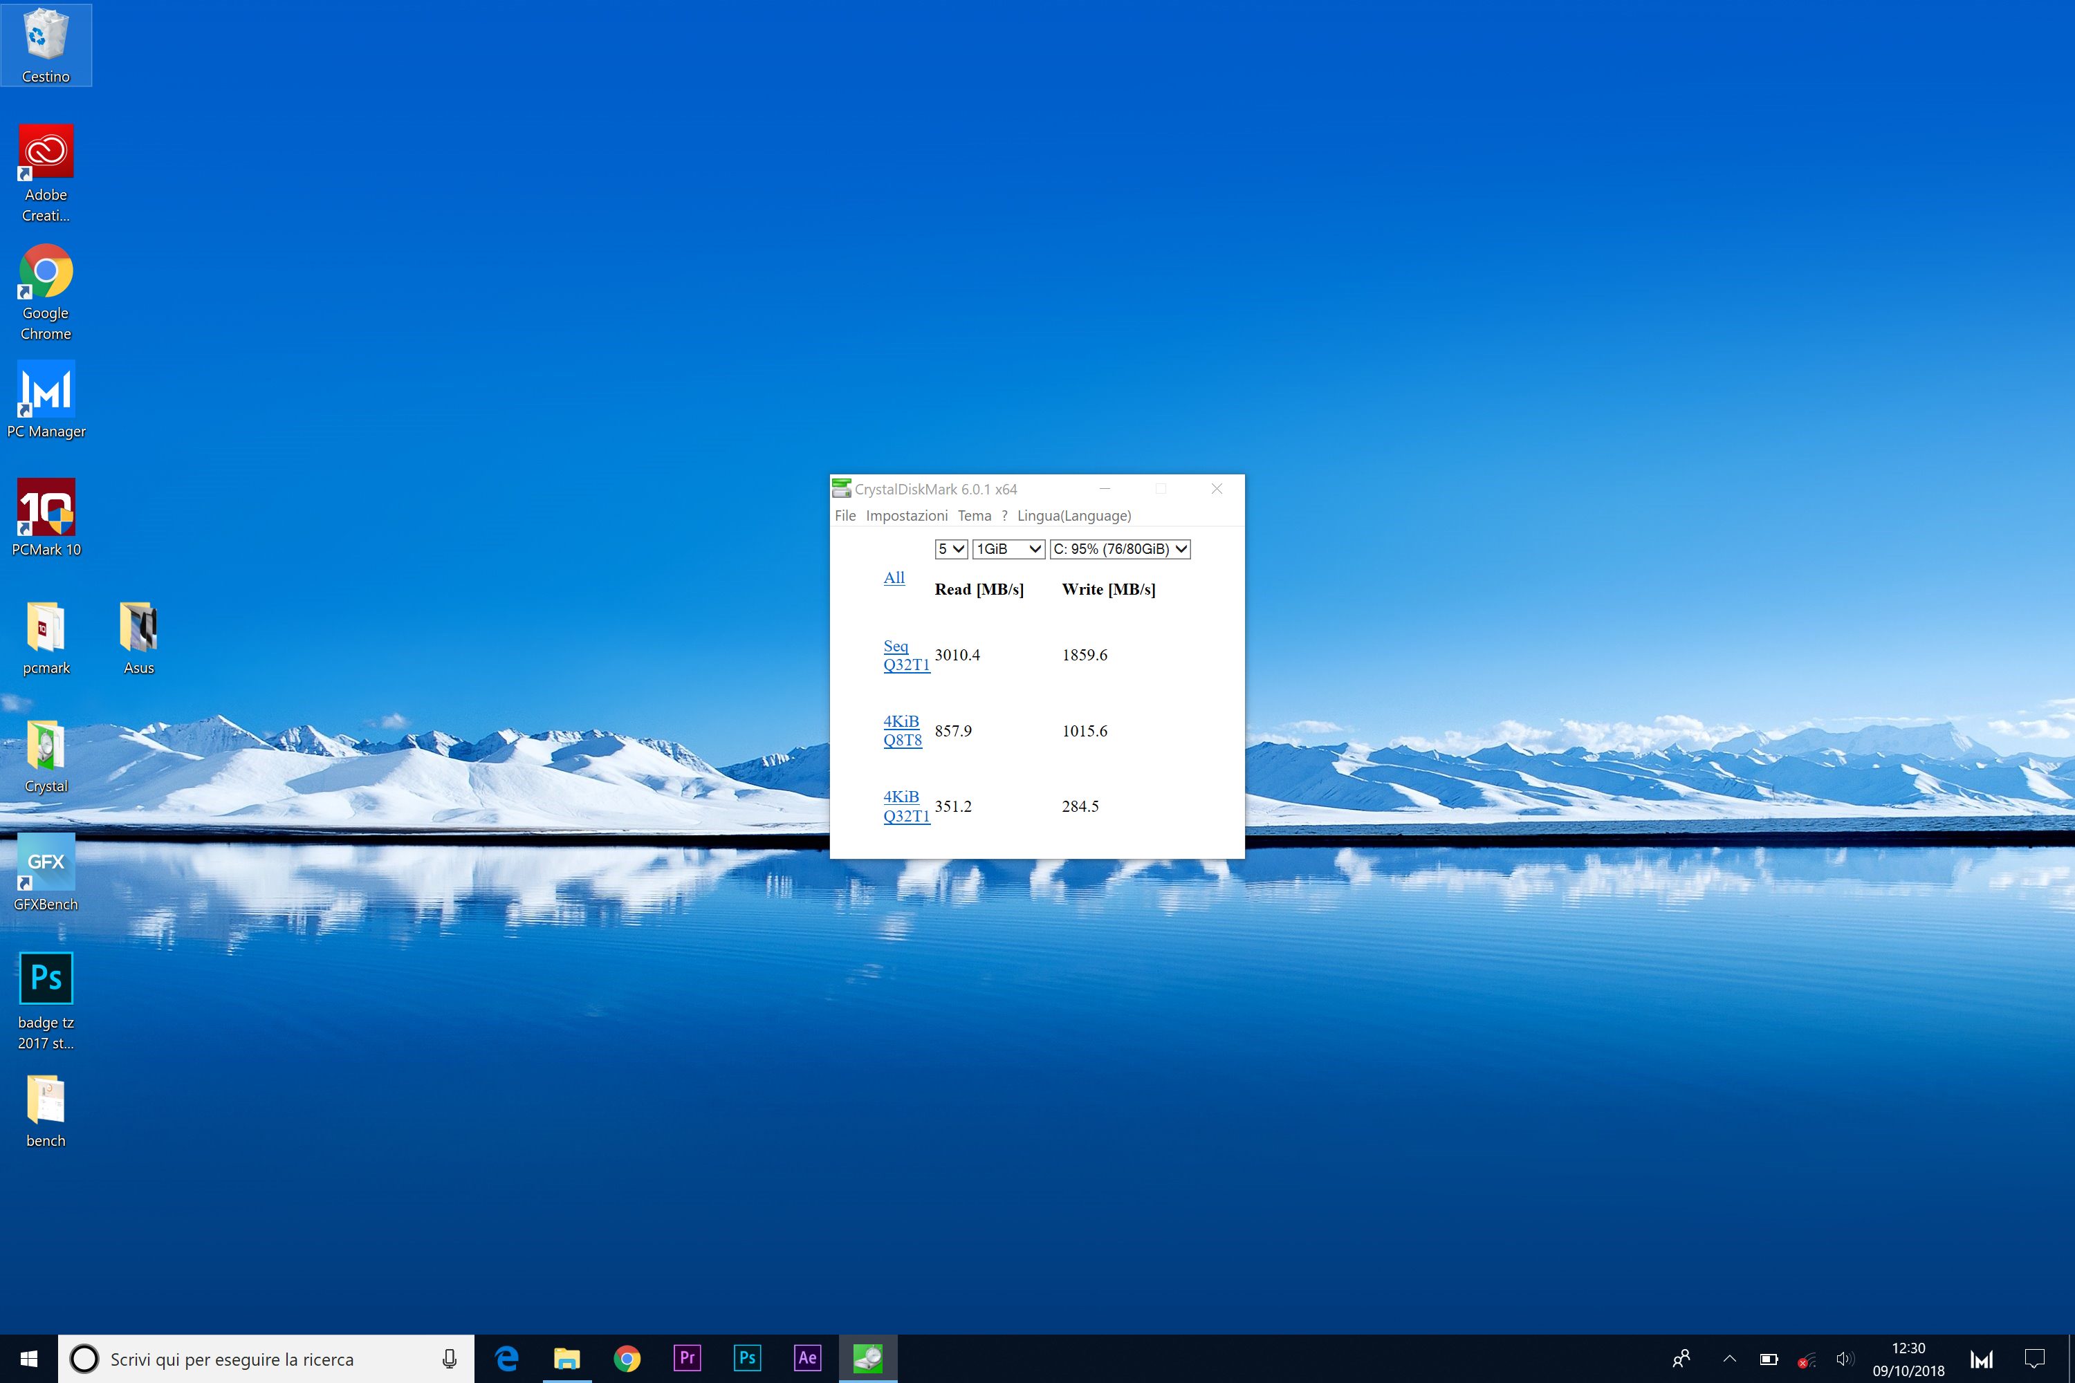Open the volume speaker tray icon
Image resolution: width=2075 pixels, height=1383 pixels.
(x=1845, y=1359)
